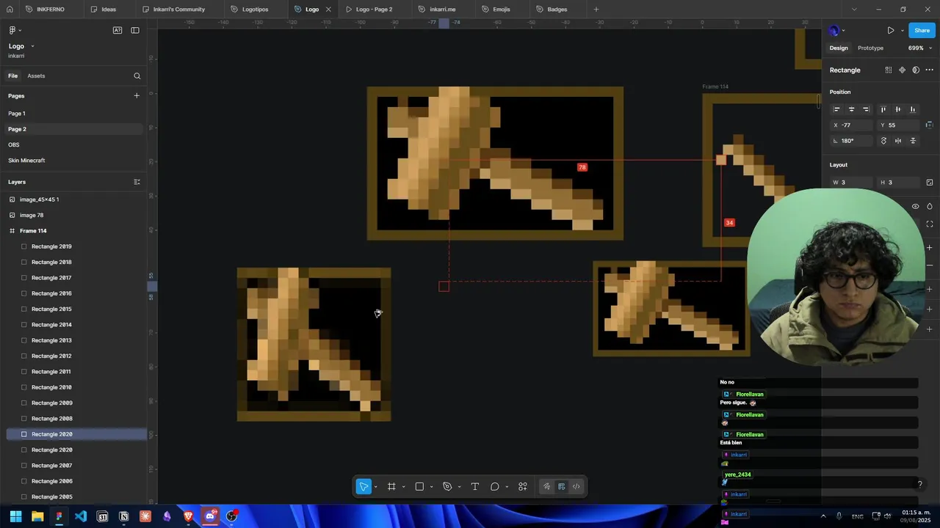Click the Share button
This screenshot has height=528, width=940.
[922, 31]
